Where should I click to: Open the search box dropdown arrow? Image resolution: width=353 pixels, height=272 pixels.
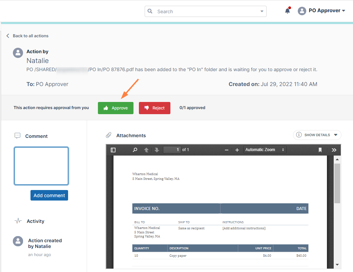click(262, 12)
